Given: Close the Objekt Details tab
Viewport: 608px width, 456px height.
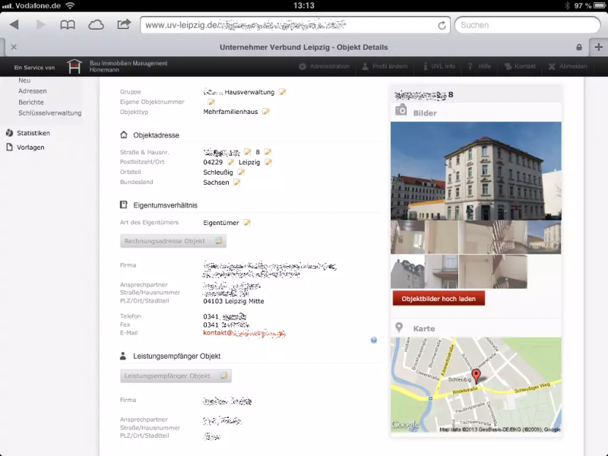Looking at the screenshot, I should (x=14, y=47).
